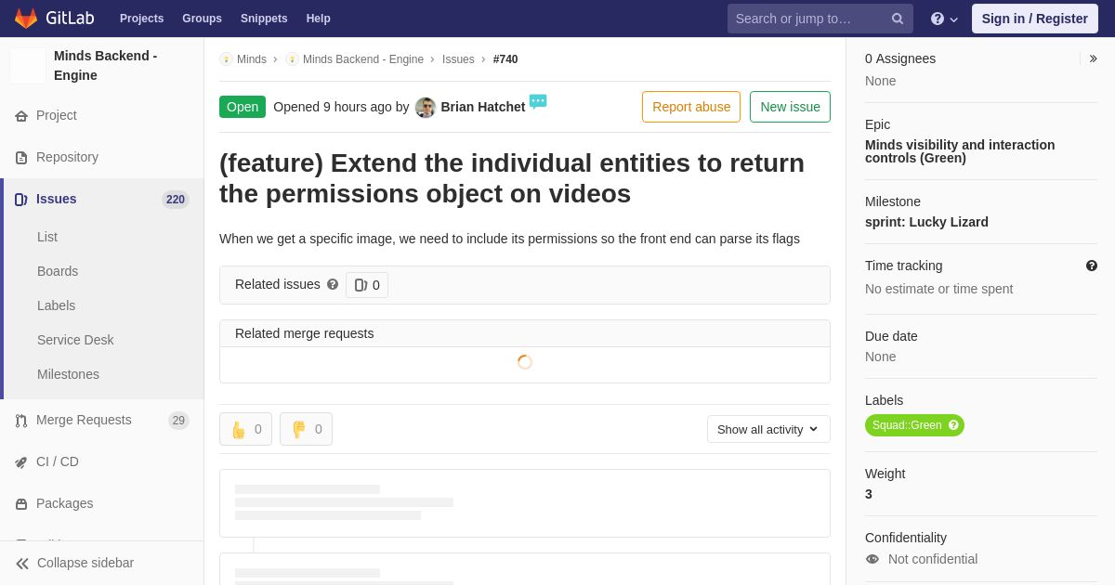Click the chat bubble status emoji
This screenshot has width=1115, height=585.
538,101
